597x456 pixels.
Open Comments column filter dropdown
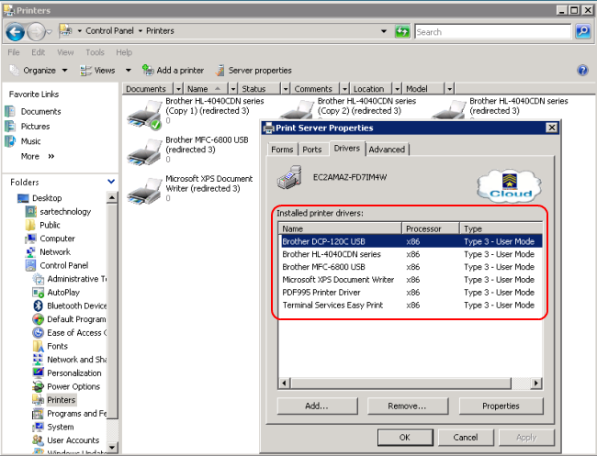click(344, 89)
